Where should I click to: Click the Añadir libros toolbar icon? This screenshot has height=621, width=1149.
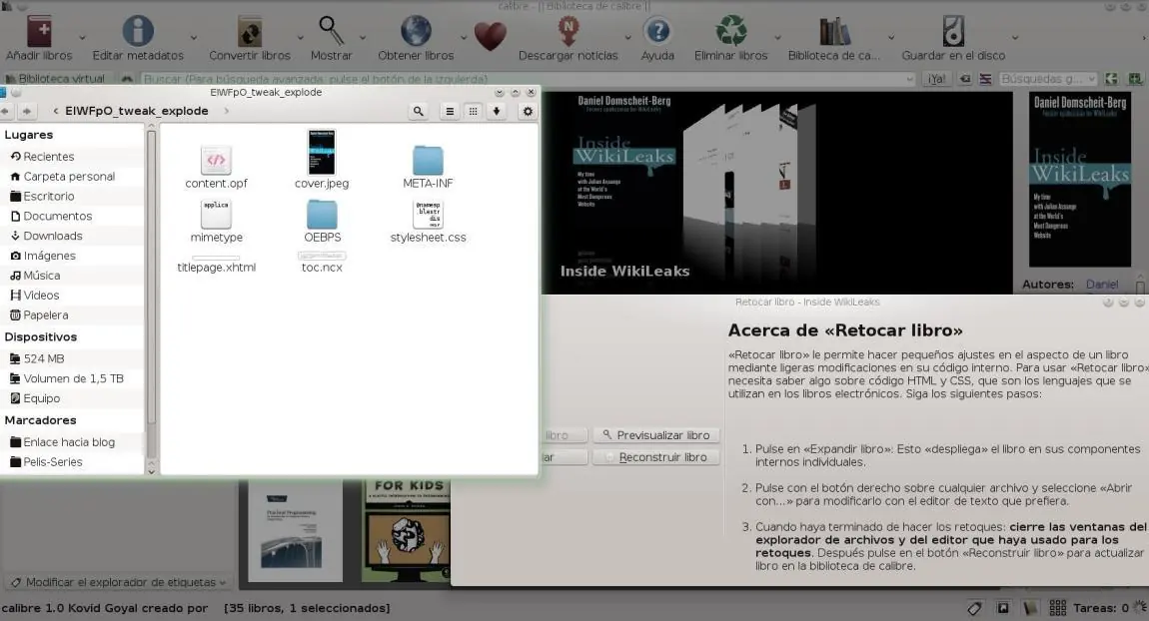(x=40, y=32)
